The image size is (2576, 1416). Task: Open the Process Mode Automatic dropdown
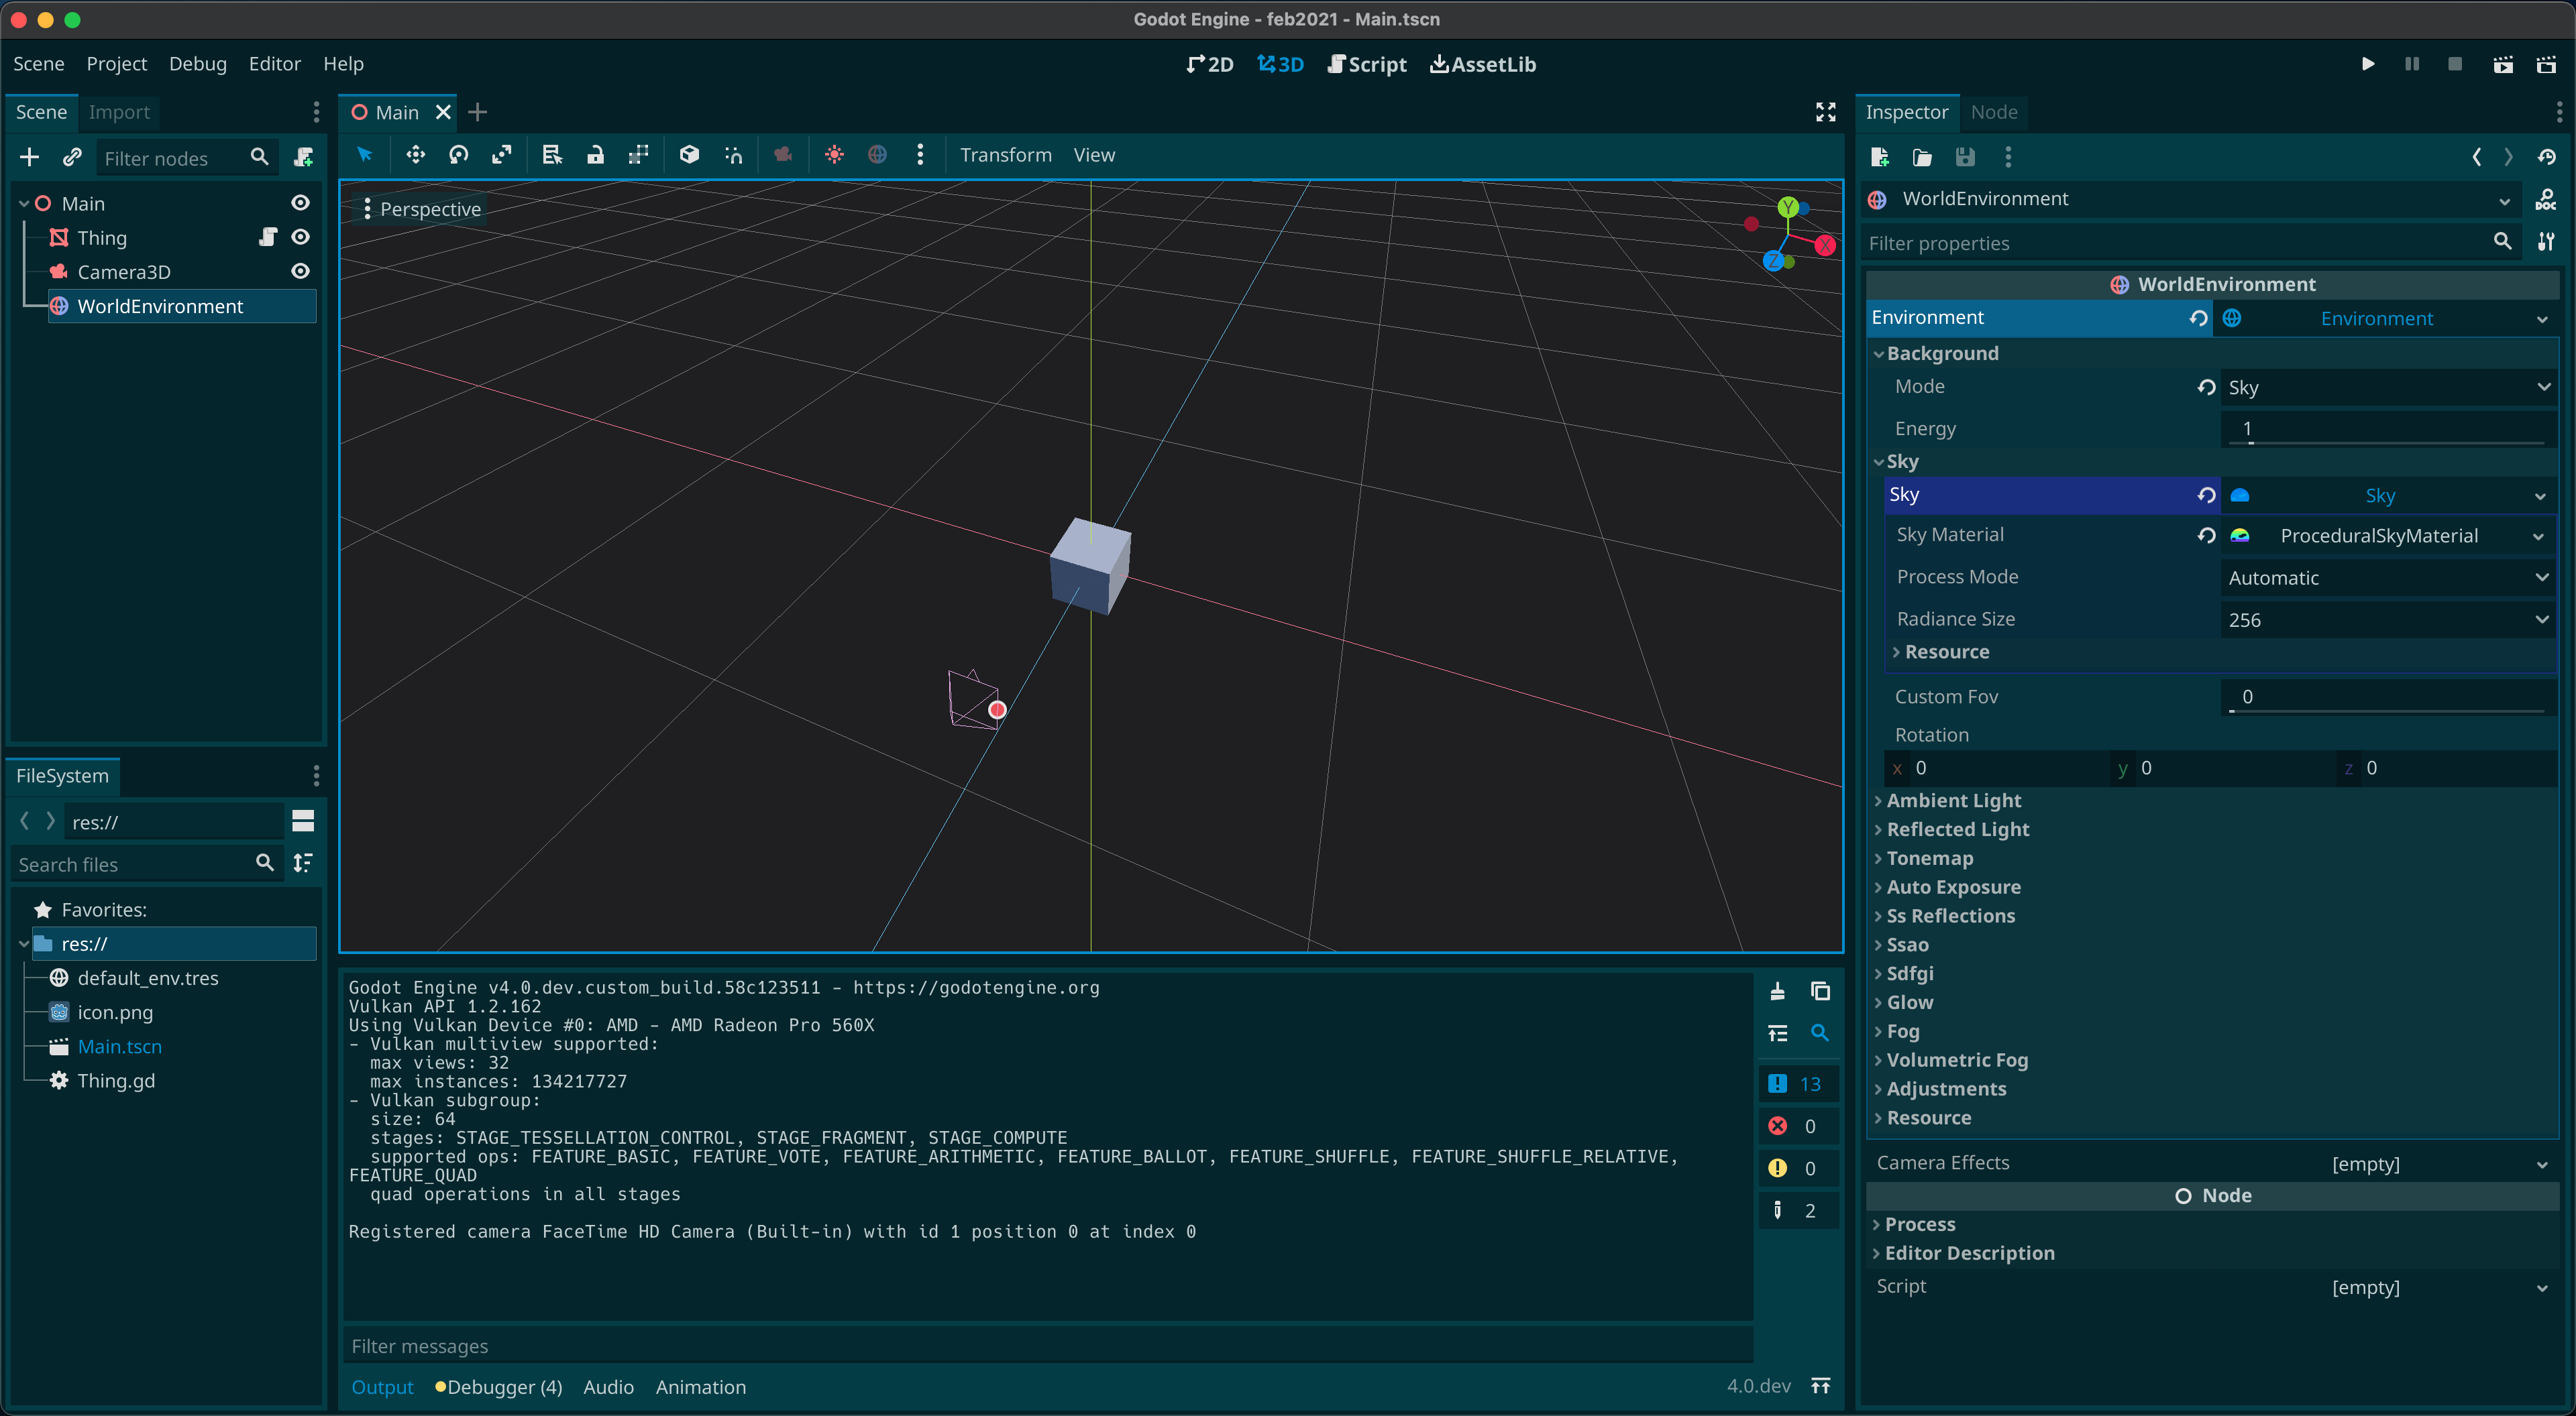[2388, 577]
